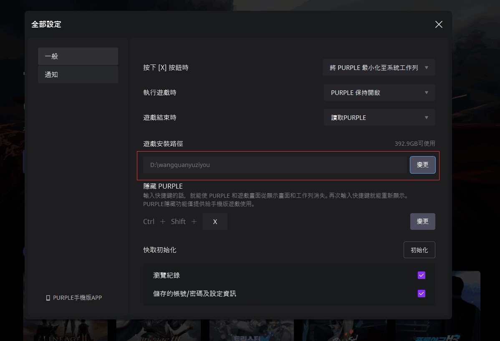
Task: Expand the 遊戲結束時 dropdown
Action: point(379,117)
